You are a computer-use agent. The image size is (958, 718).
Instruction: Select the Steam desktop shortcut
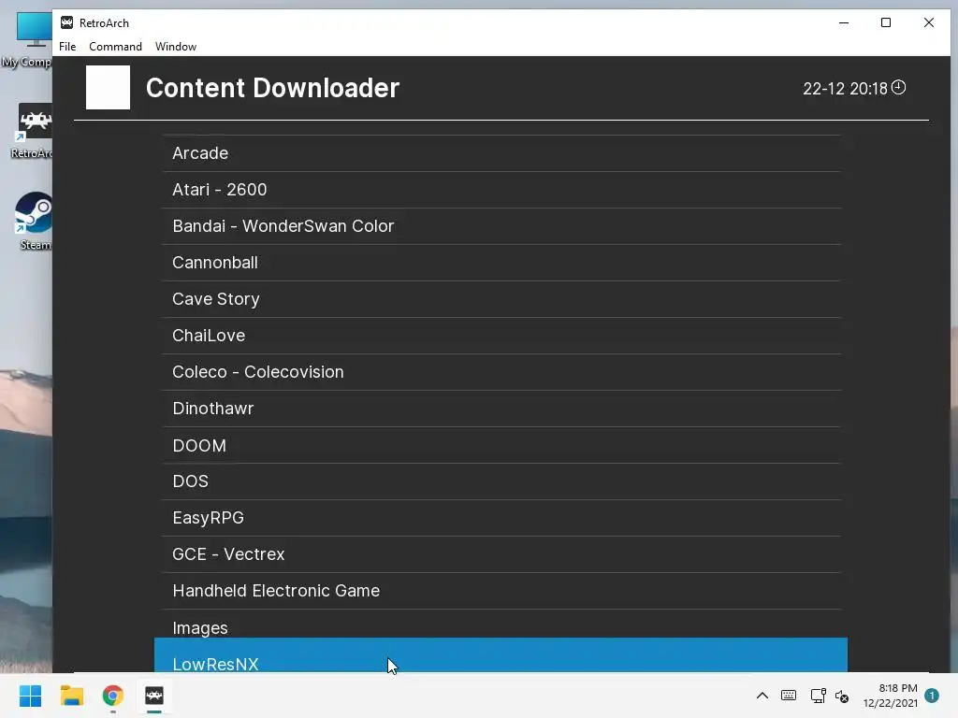point(35,221)
